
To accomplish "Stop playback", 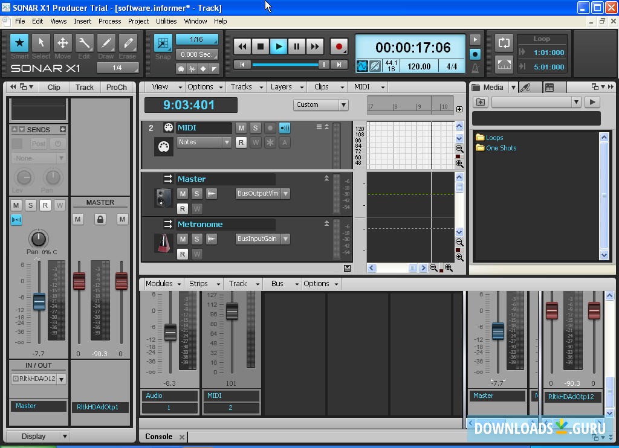I will tap(261, 46).
